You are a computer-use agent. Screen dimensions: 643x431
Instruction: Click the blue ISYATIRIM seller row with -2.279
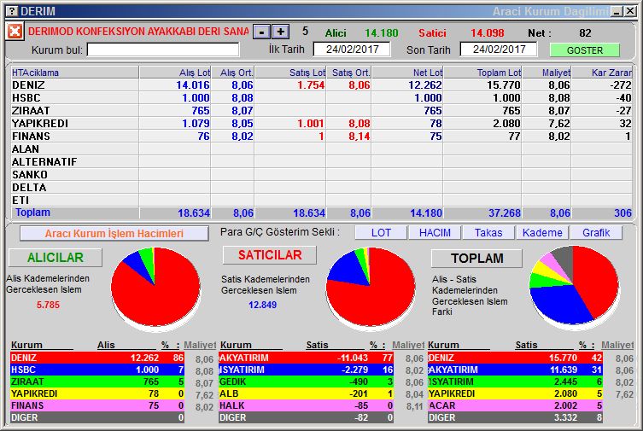[x=306, y=370]
